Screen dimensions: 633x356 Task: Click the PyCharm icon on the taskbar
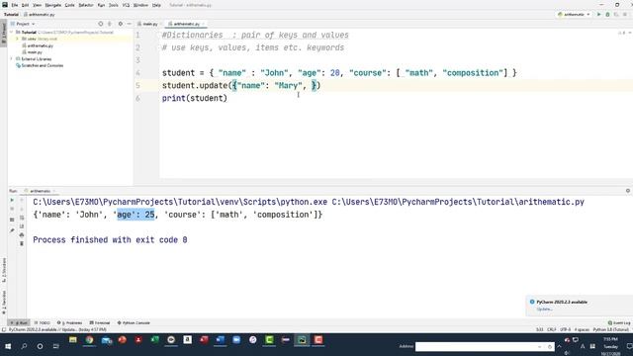point(302,340)
